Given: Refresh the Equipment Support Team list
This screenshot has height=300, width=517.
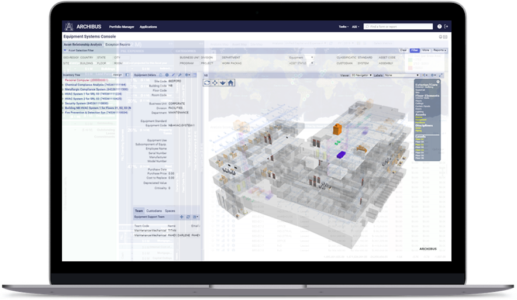Looking at the screenshot, I should tap(188, 217).
